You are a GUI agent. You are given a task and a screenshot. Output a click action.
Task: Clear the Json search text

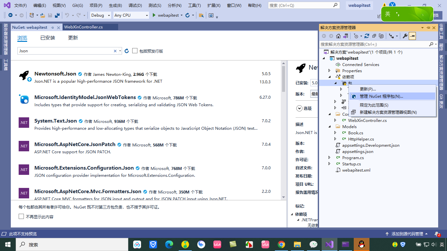pyautogui.click(x=115, y=51)
